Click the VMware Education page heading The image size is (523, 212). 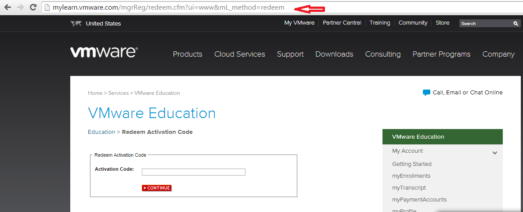152,113
